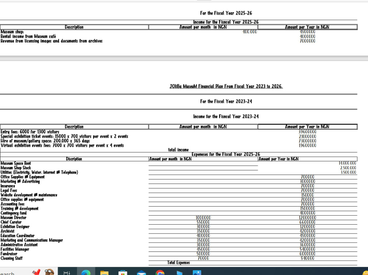Select the 'Archivist' salary row
This screenshot has width=368, height=275.
7,231
